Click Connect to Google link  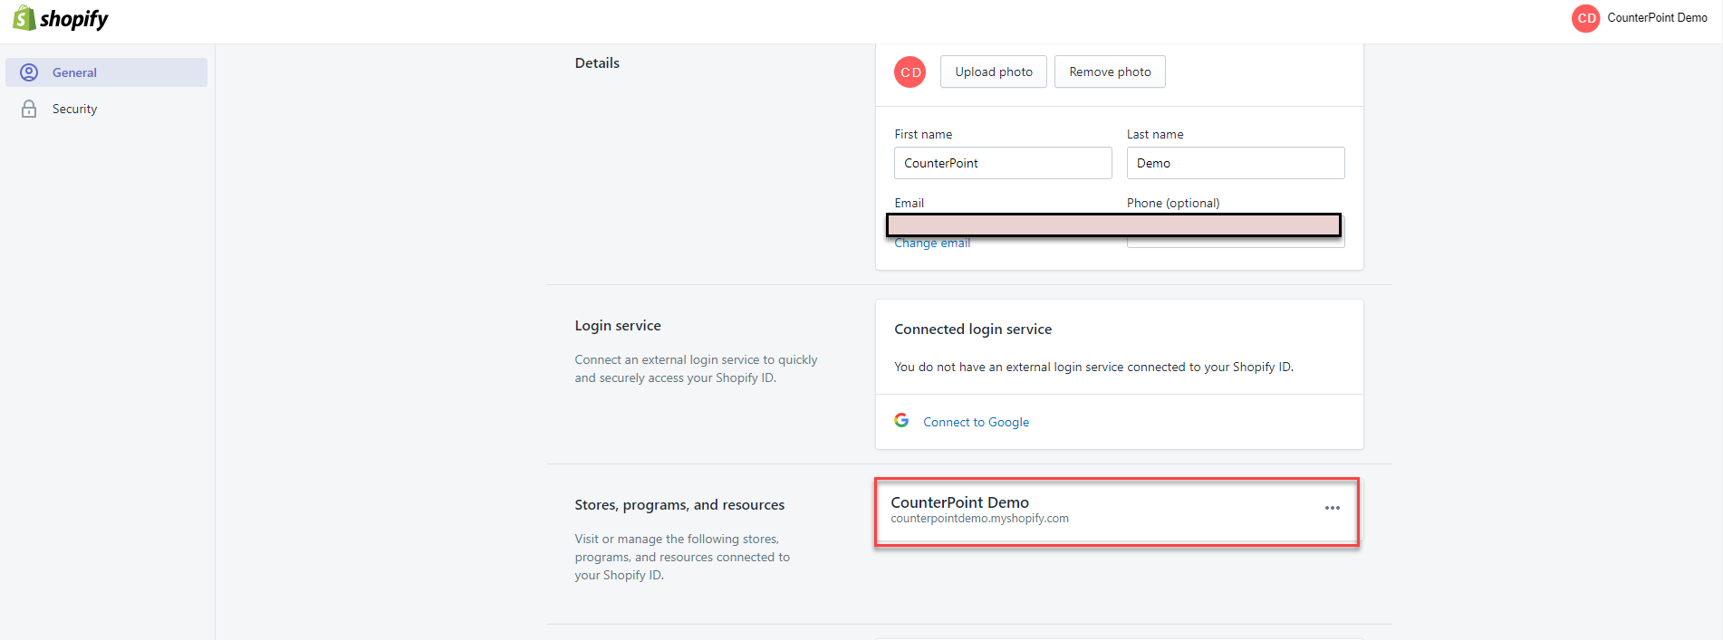976,422
